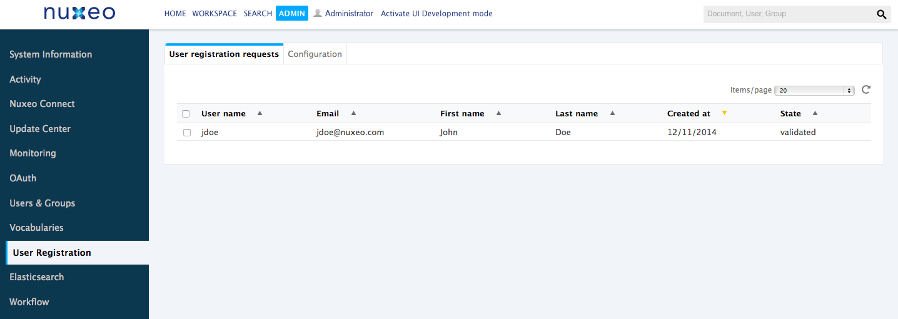
Task: Go to the WORKSPACE menu
Action: click(x=214, y=13)
